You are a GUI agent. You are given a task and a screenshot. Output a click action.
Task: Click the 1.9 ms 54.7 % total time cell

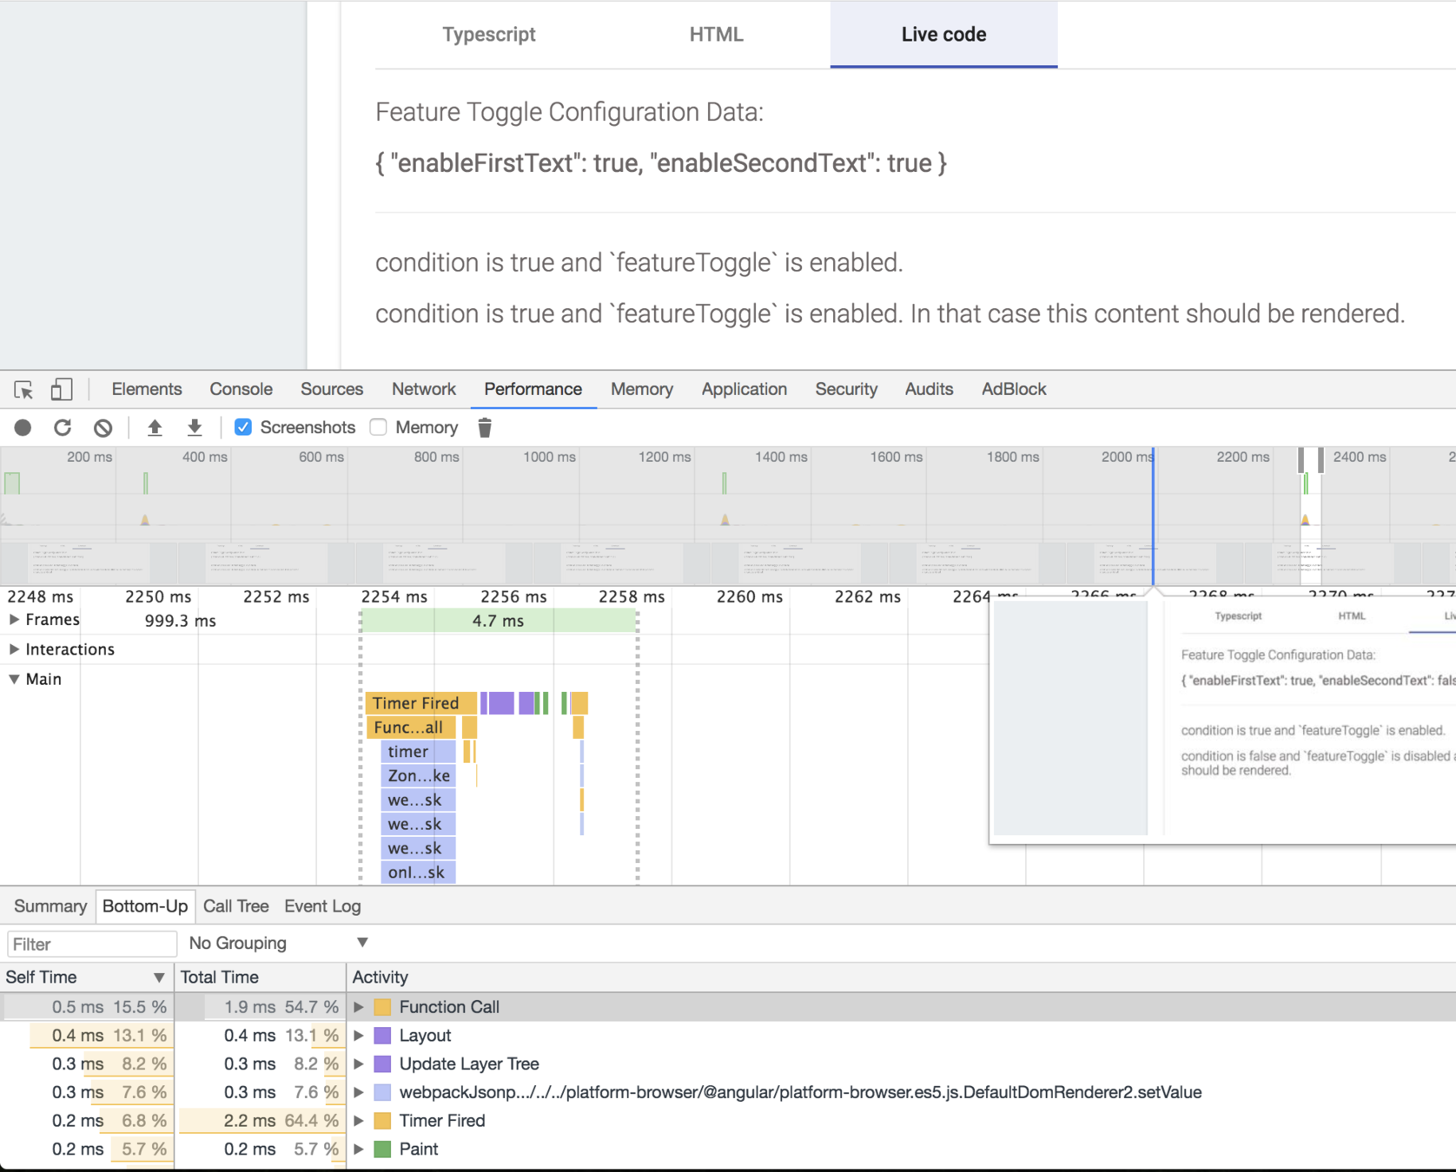[x=261, y=1007]
